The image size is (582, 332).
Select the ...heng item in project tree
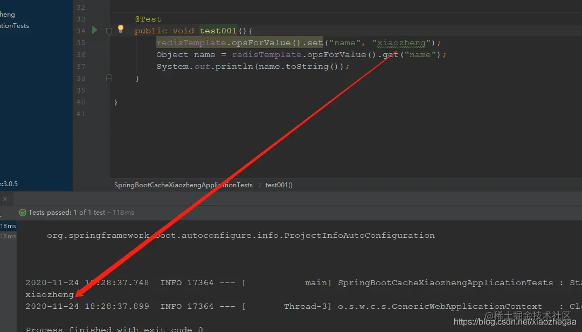[8, 15]
